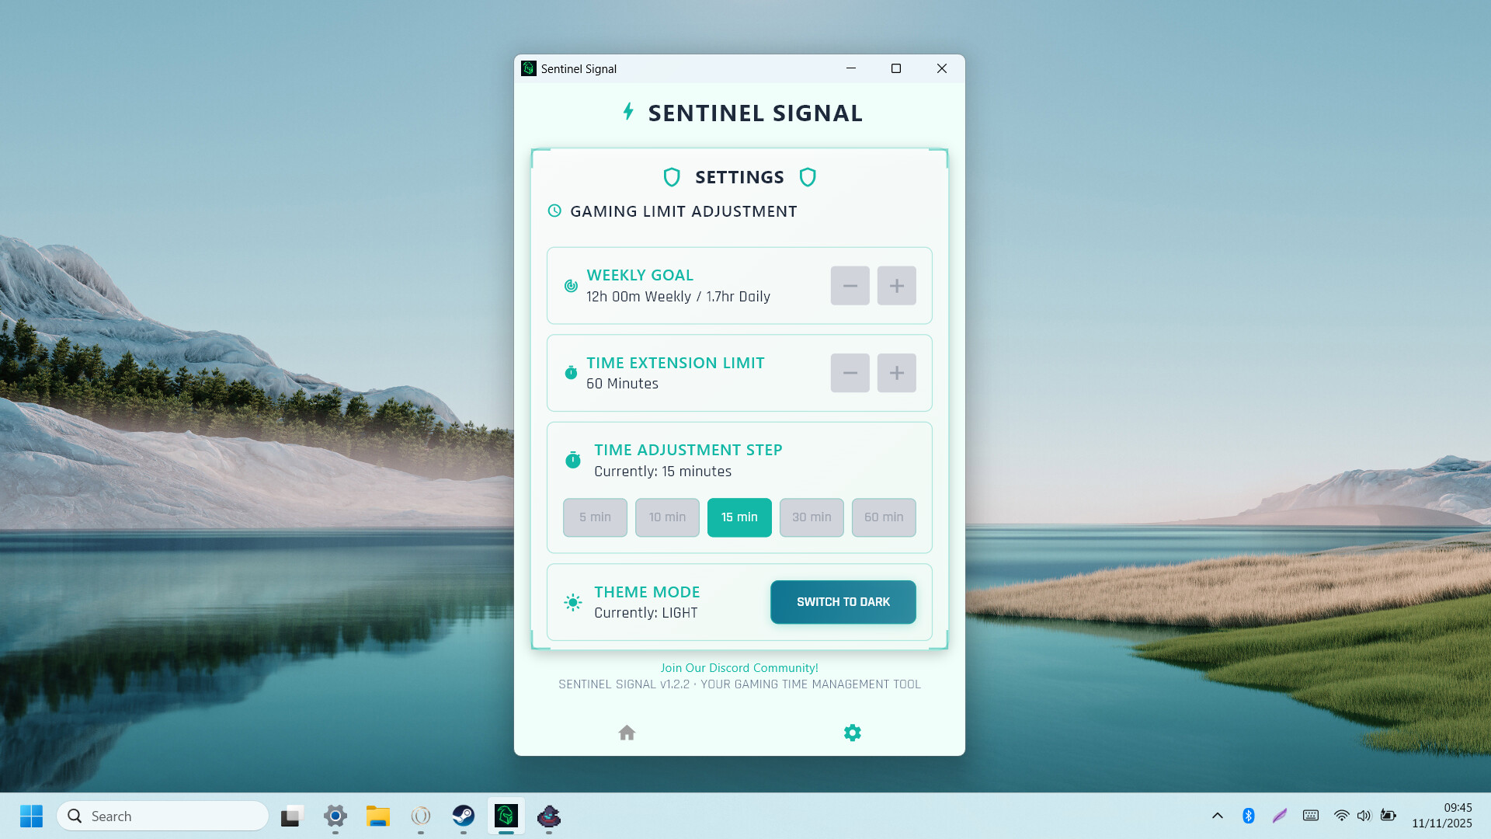Switch adjustment step to 60 min
The image size is (1491, 839).
[x=884, y=517]
